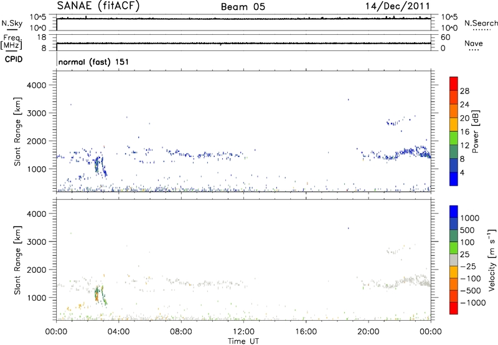Click the N.Search legend label
498x345 pixels.
[x=481, y=23]
